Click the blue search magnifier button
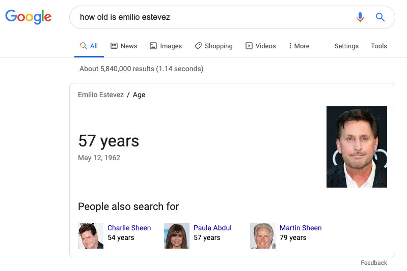Image resolution: width=407 pixels, height=271 pixels. pyautogui.click(x=381, y=17)
